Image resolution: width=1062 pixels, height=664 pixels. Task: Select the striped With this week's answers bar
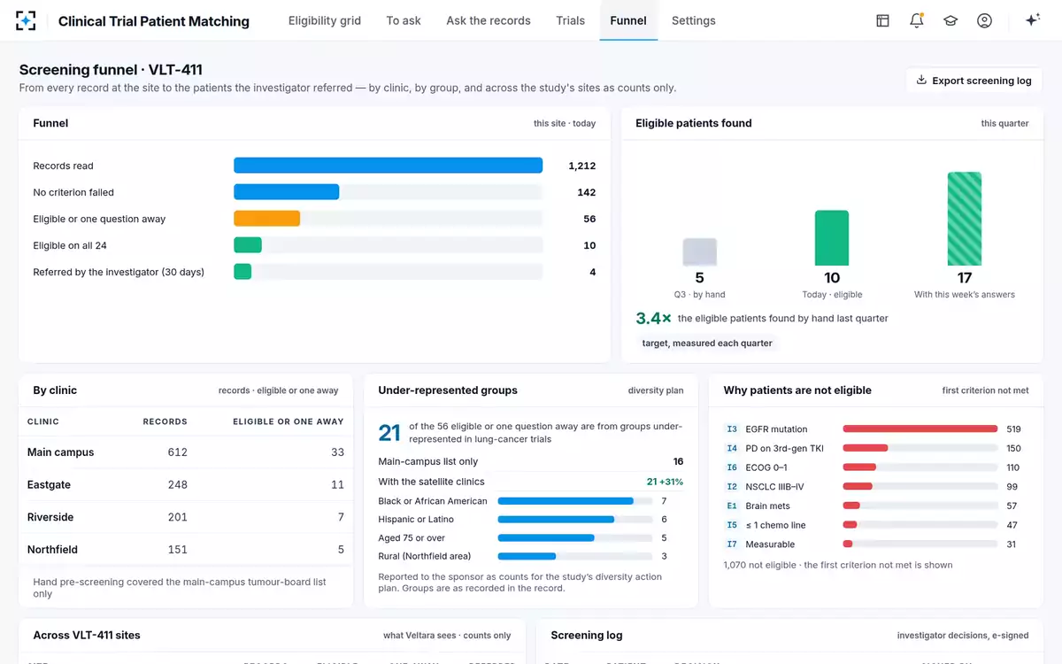point(965,219)
